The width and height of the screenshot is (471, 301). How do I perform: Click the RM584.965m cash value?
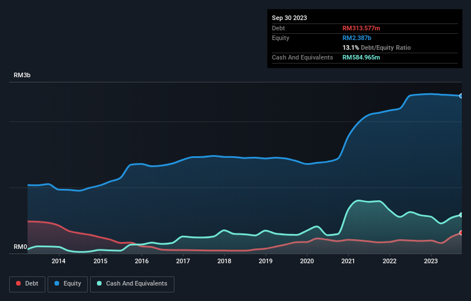361,57
